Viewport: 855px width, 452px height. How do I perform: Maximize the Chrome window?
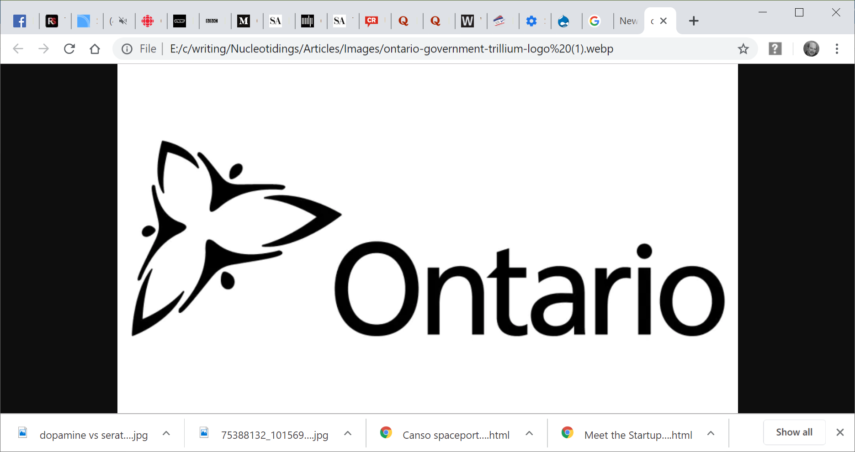click(799, 12)
